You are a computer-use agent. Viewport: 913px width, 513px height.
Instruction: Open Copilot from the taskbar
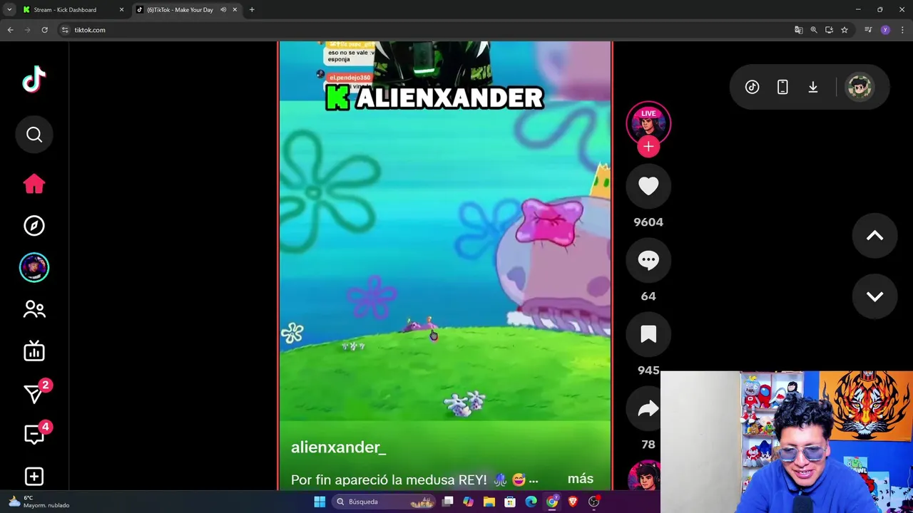click(x=468, y=502)
